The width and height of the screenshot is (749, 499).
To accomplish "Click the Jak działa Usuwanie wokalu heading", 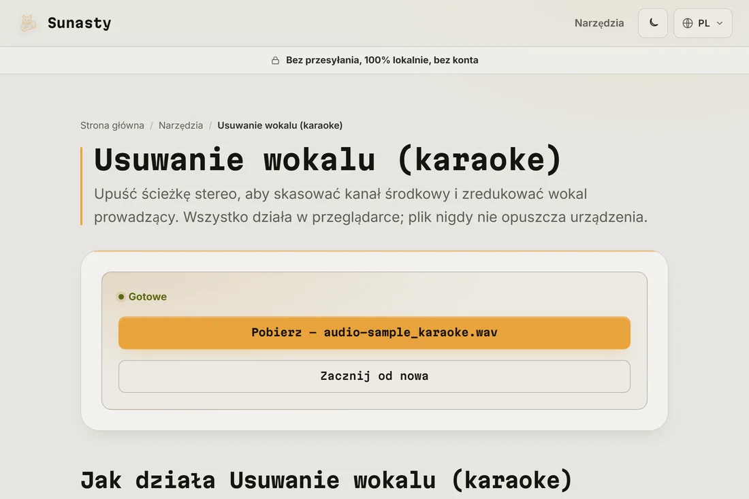I will pyautogui.click(x=325, y=480).
